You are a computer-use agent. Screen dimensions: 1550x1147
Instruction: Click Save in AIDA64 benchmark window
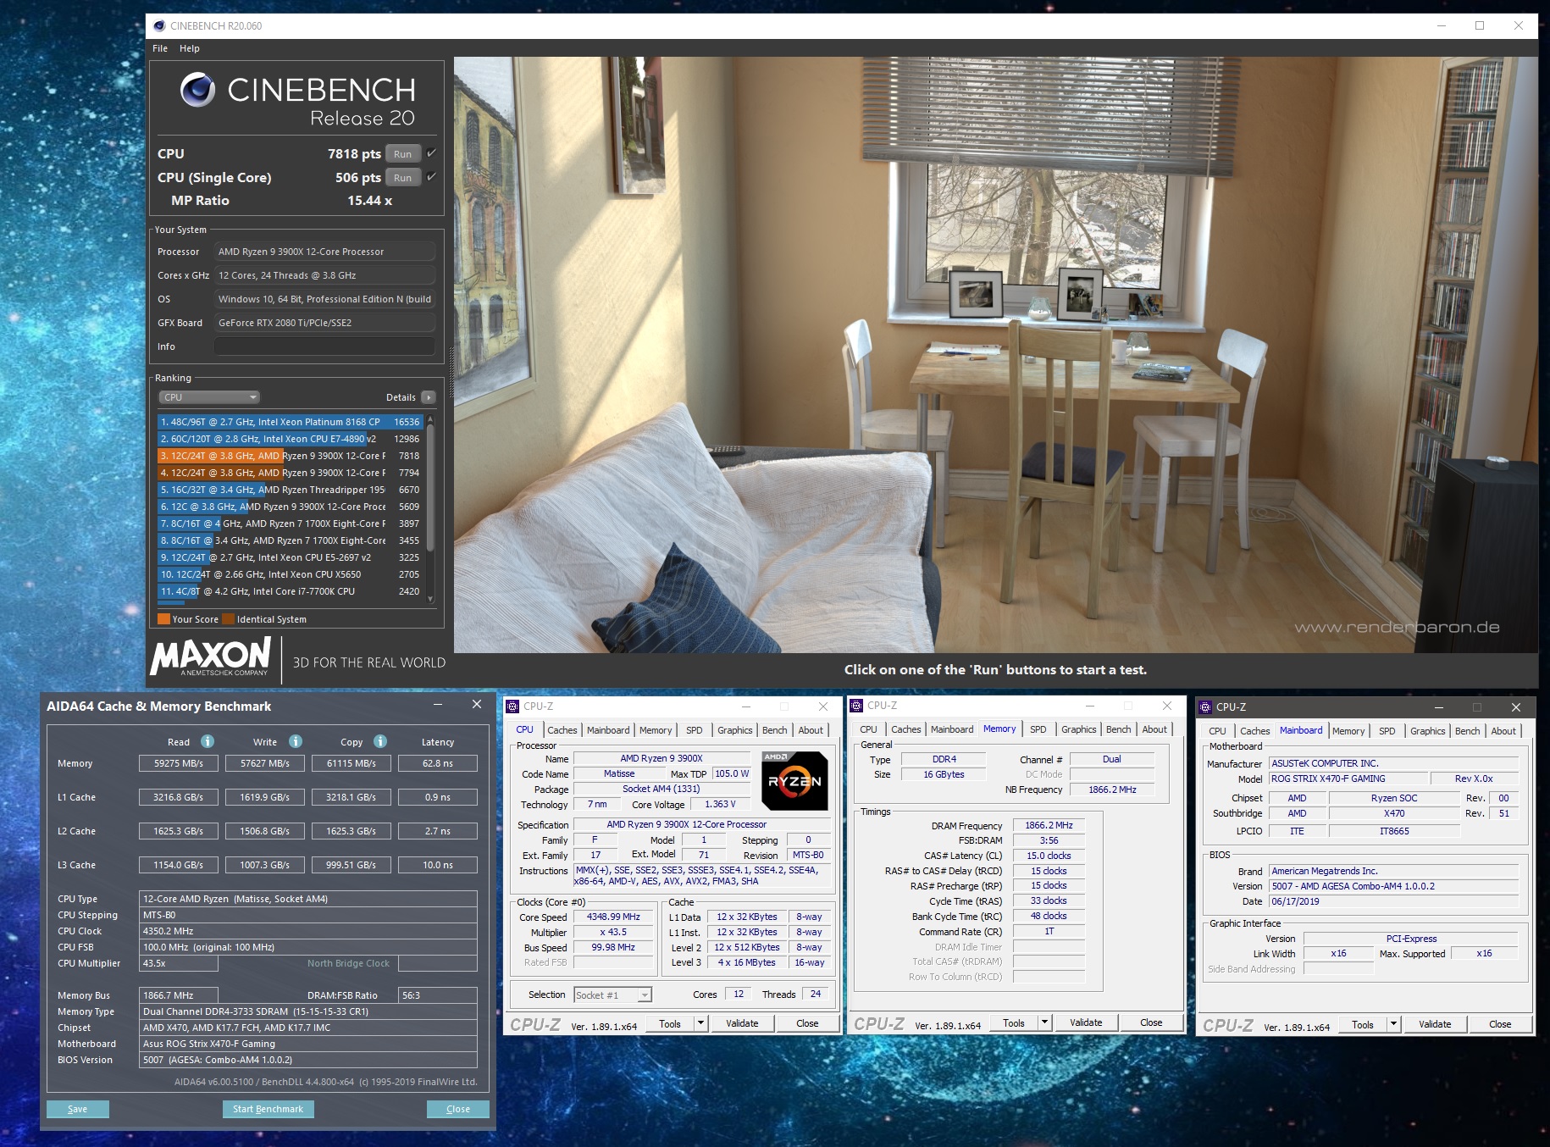(x=77, y=1109)
